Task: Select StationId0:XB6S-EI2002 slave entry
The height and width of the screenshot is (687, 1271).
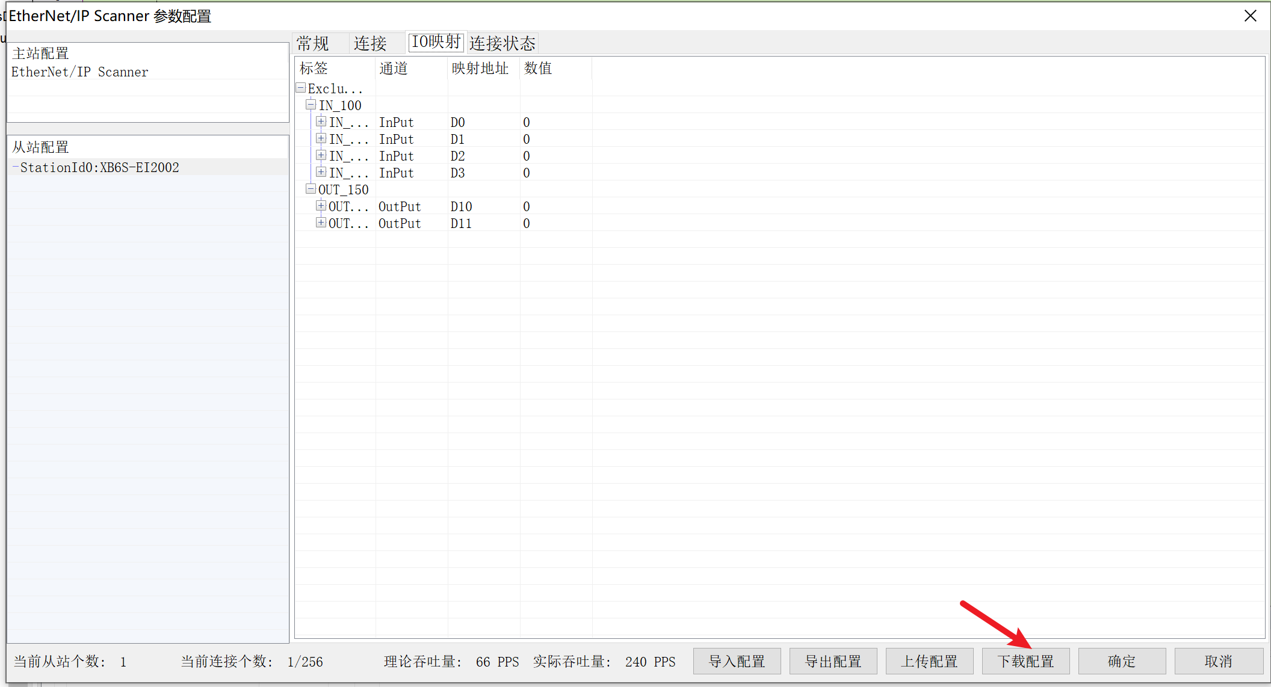Action: pos(99,167)
